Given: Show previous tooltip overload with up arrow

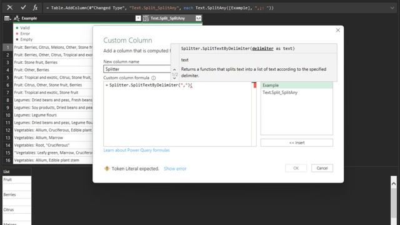Looking at the screenshot, I should (174, 69).
